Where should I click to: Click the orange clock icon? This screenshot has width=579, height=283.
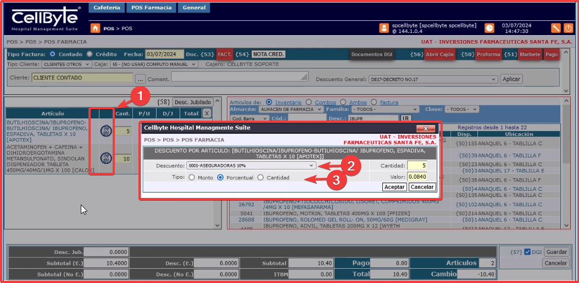489,28
